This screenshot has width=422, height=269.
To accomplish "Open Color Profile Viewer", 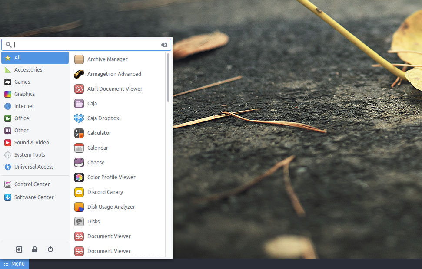I will point(118,177).
